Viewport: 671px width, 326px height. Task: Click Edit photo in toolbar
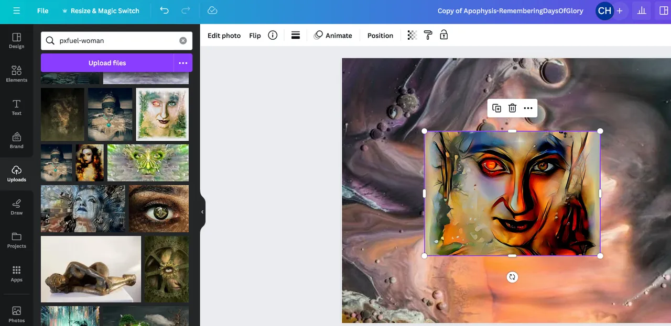(224, 36)
